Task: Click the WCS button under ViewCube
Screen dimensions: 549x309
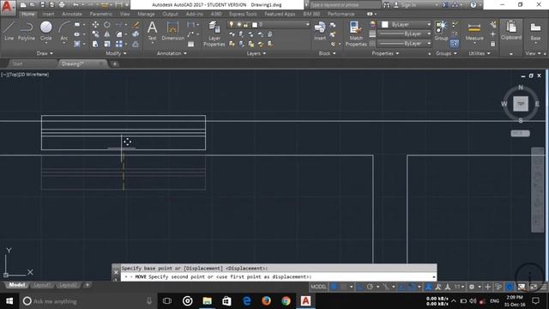Action: (520, 134)
